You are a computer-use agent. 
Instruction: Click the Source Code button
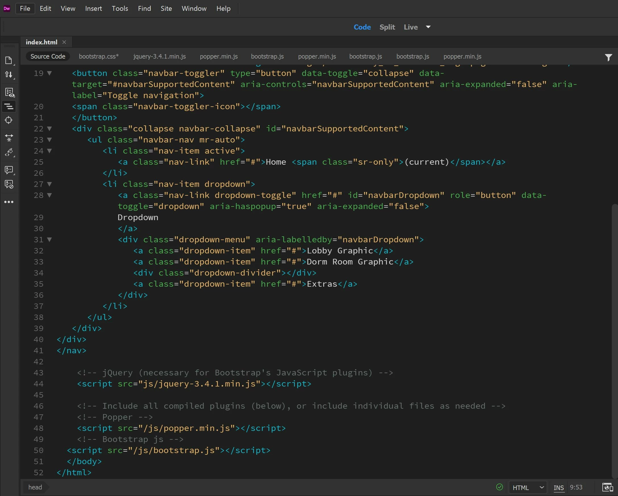click(x=48, y=57)
